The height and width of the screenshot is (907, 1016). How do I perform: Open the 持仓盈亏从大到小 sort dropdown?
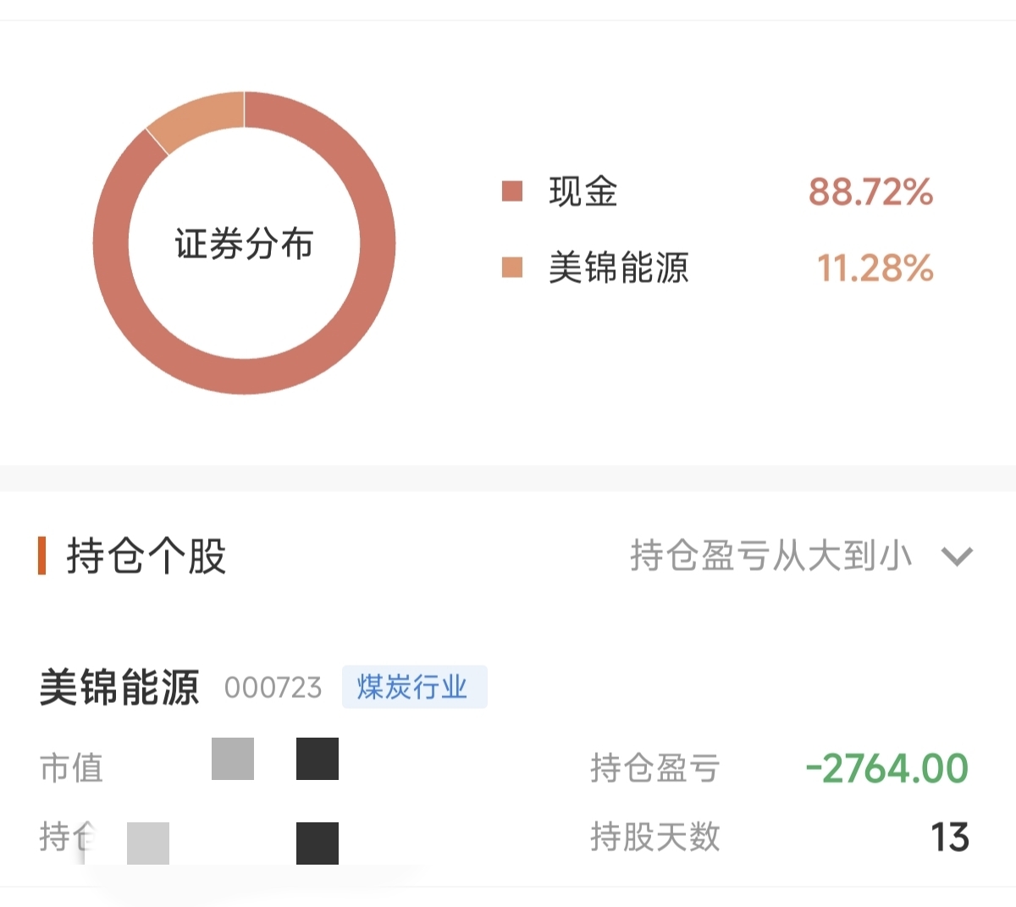coord(801,556)
